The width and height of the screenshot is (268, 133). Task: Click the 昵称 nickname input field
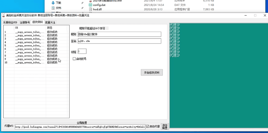119,34
